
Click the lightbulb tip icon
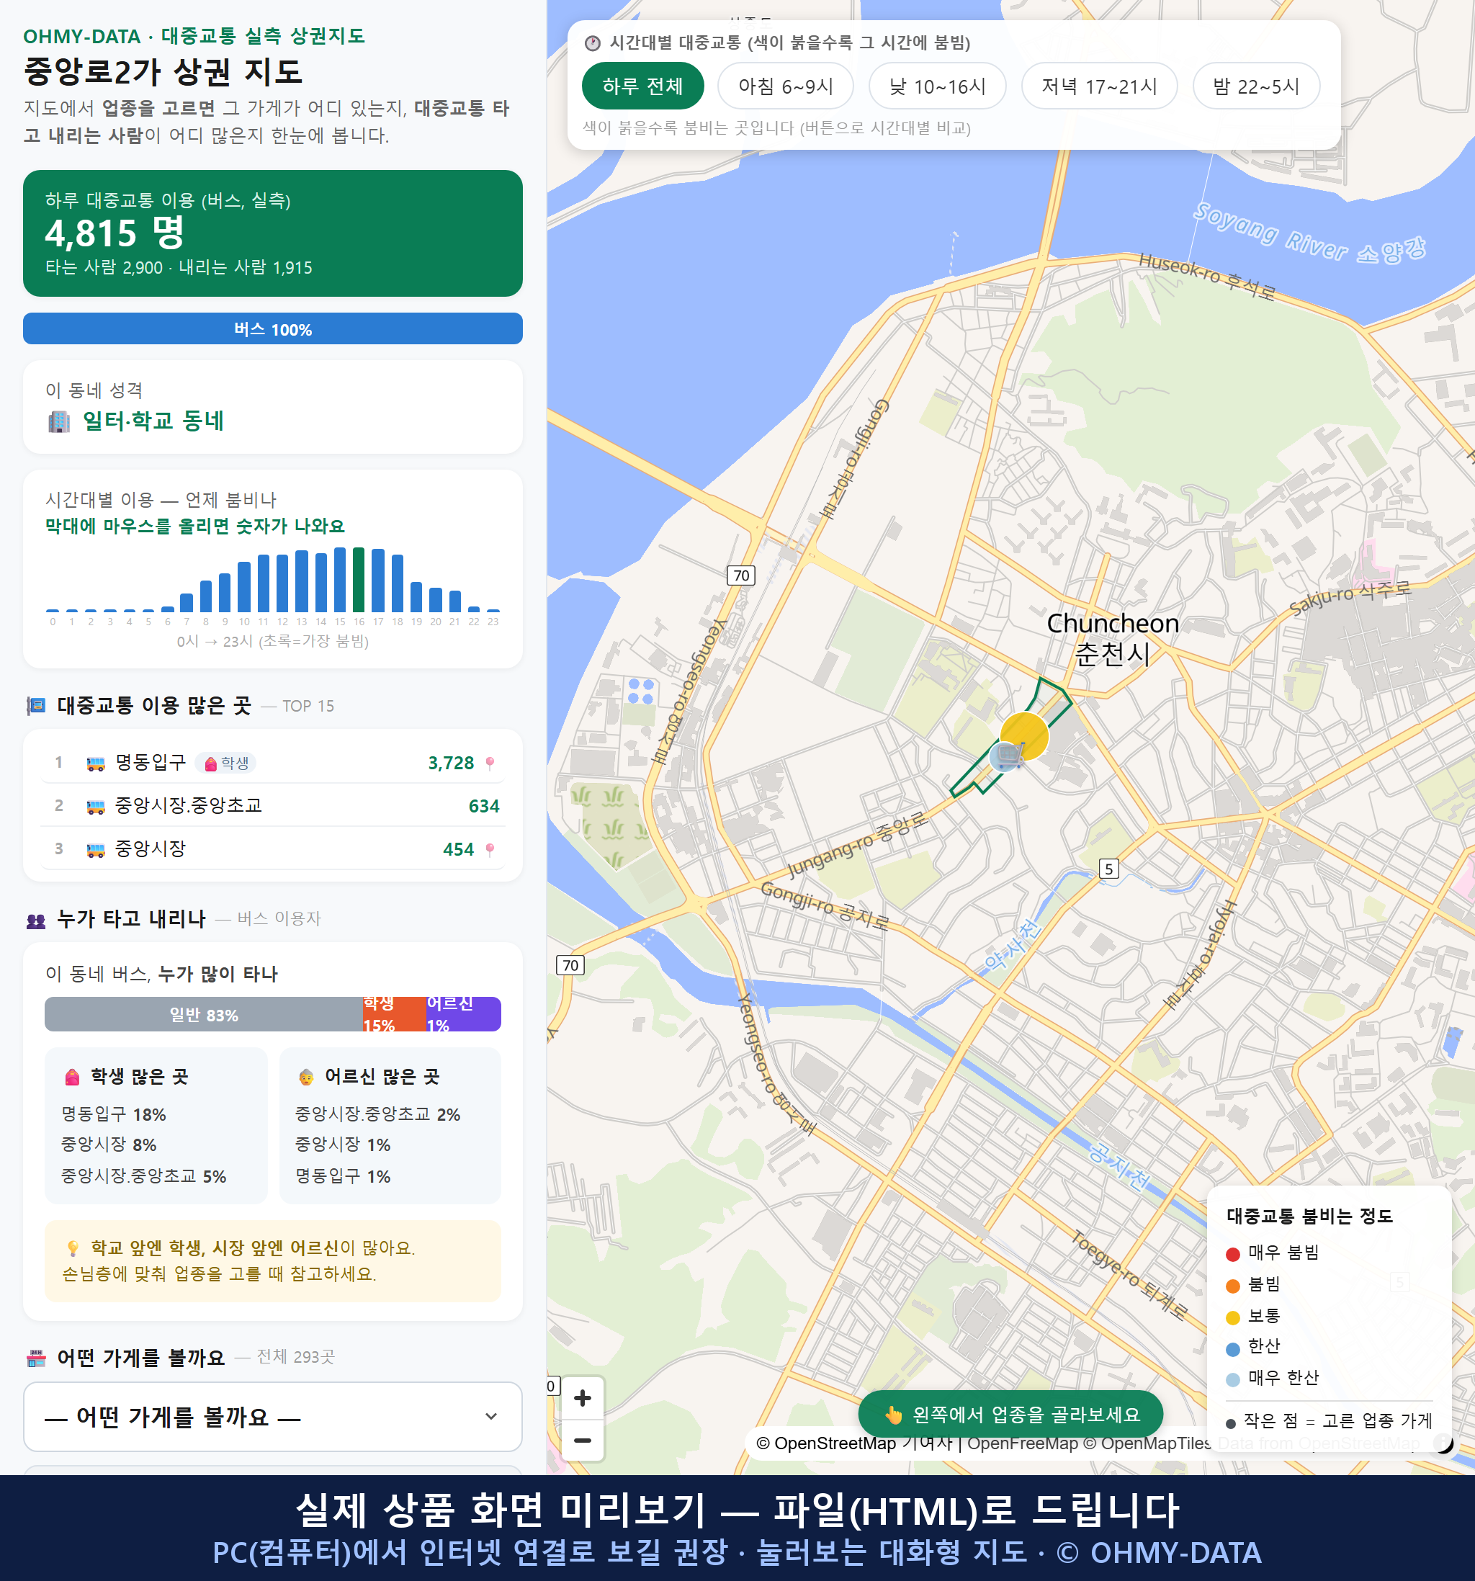(72, 1248)
